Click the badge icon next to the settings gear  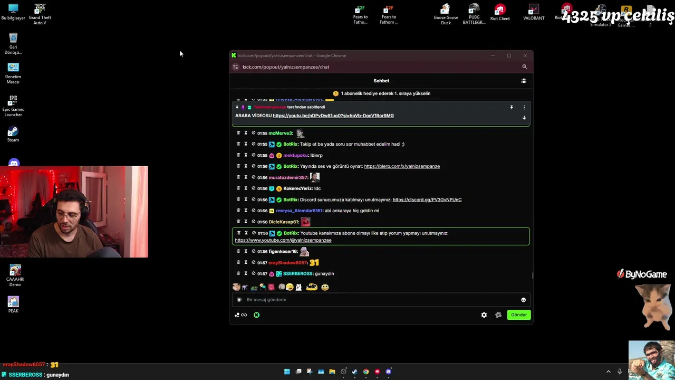pyautogui.click(x=498, y=315)
